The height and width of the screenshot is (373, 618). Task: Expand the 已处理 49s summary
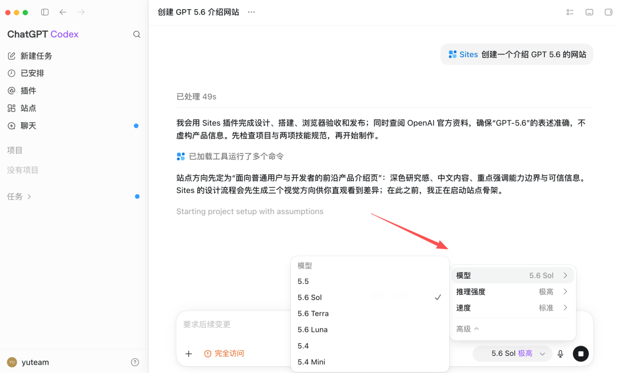tap(196, 97)
